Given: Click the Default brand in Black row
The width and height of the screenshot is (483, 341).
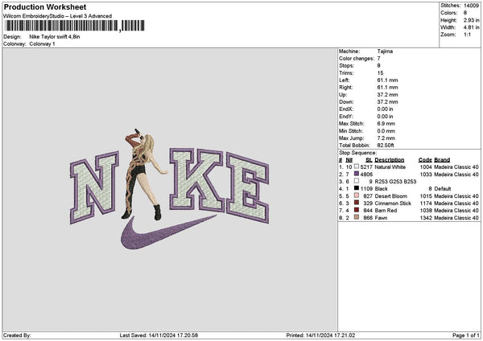Looking at the screenshot, I should 442,189.
